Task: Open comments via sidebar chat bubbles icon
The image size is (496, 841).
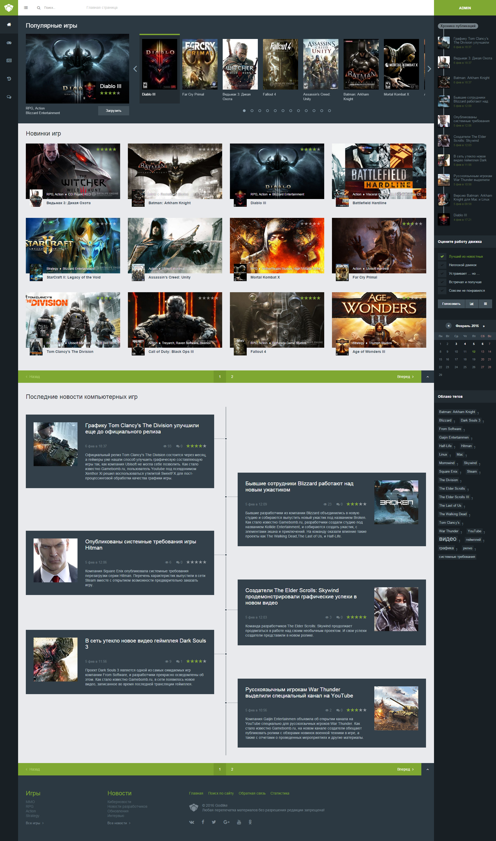Action: (x=9, y=97)
